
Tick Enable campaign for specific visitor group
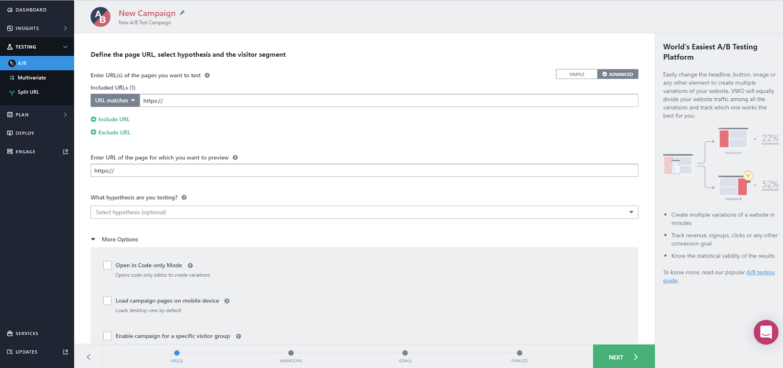point(107,336)
